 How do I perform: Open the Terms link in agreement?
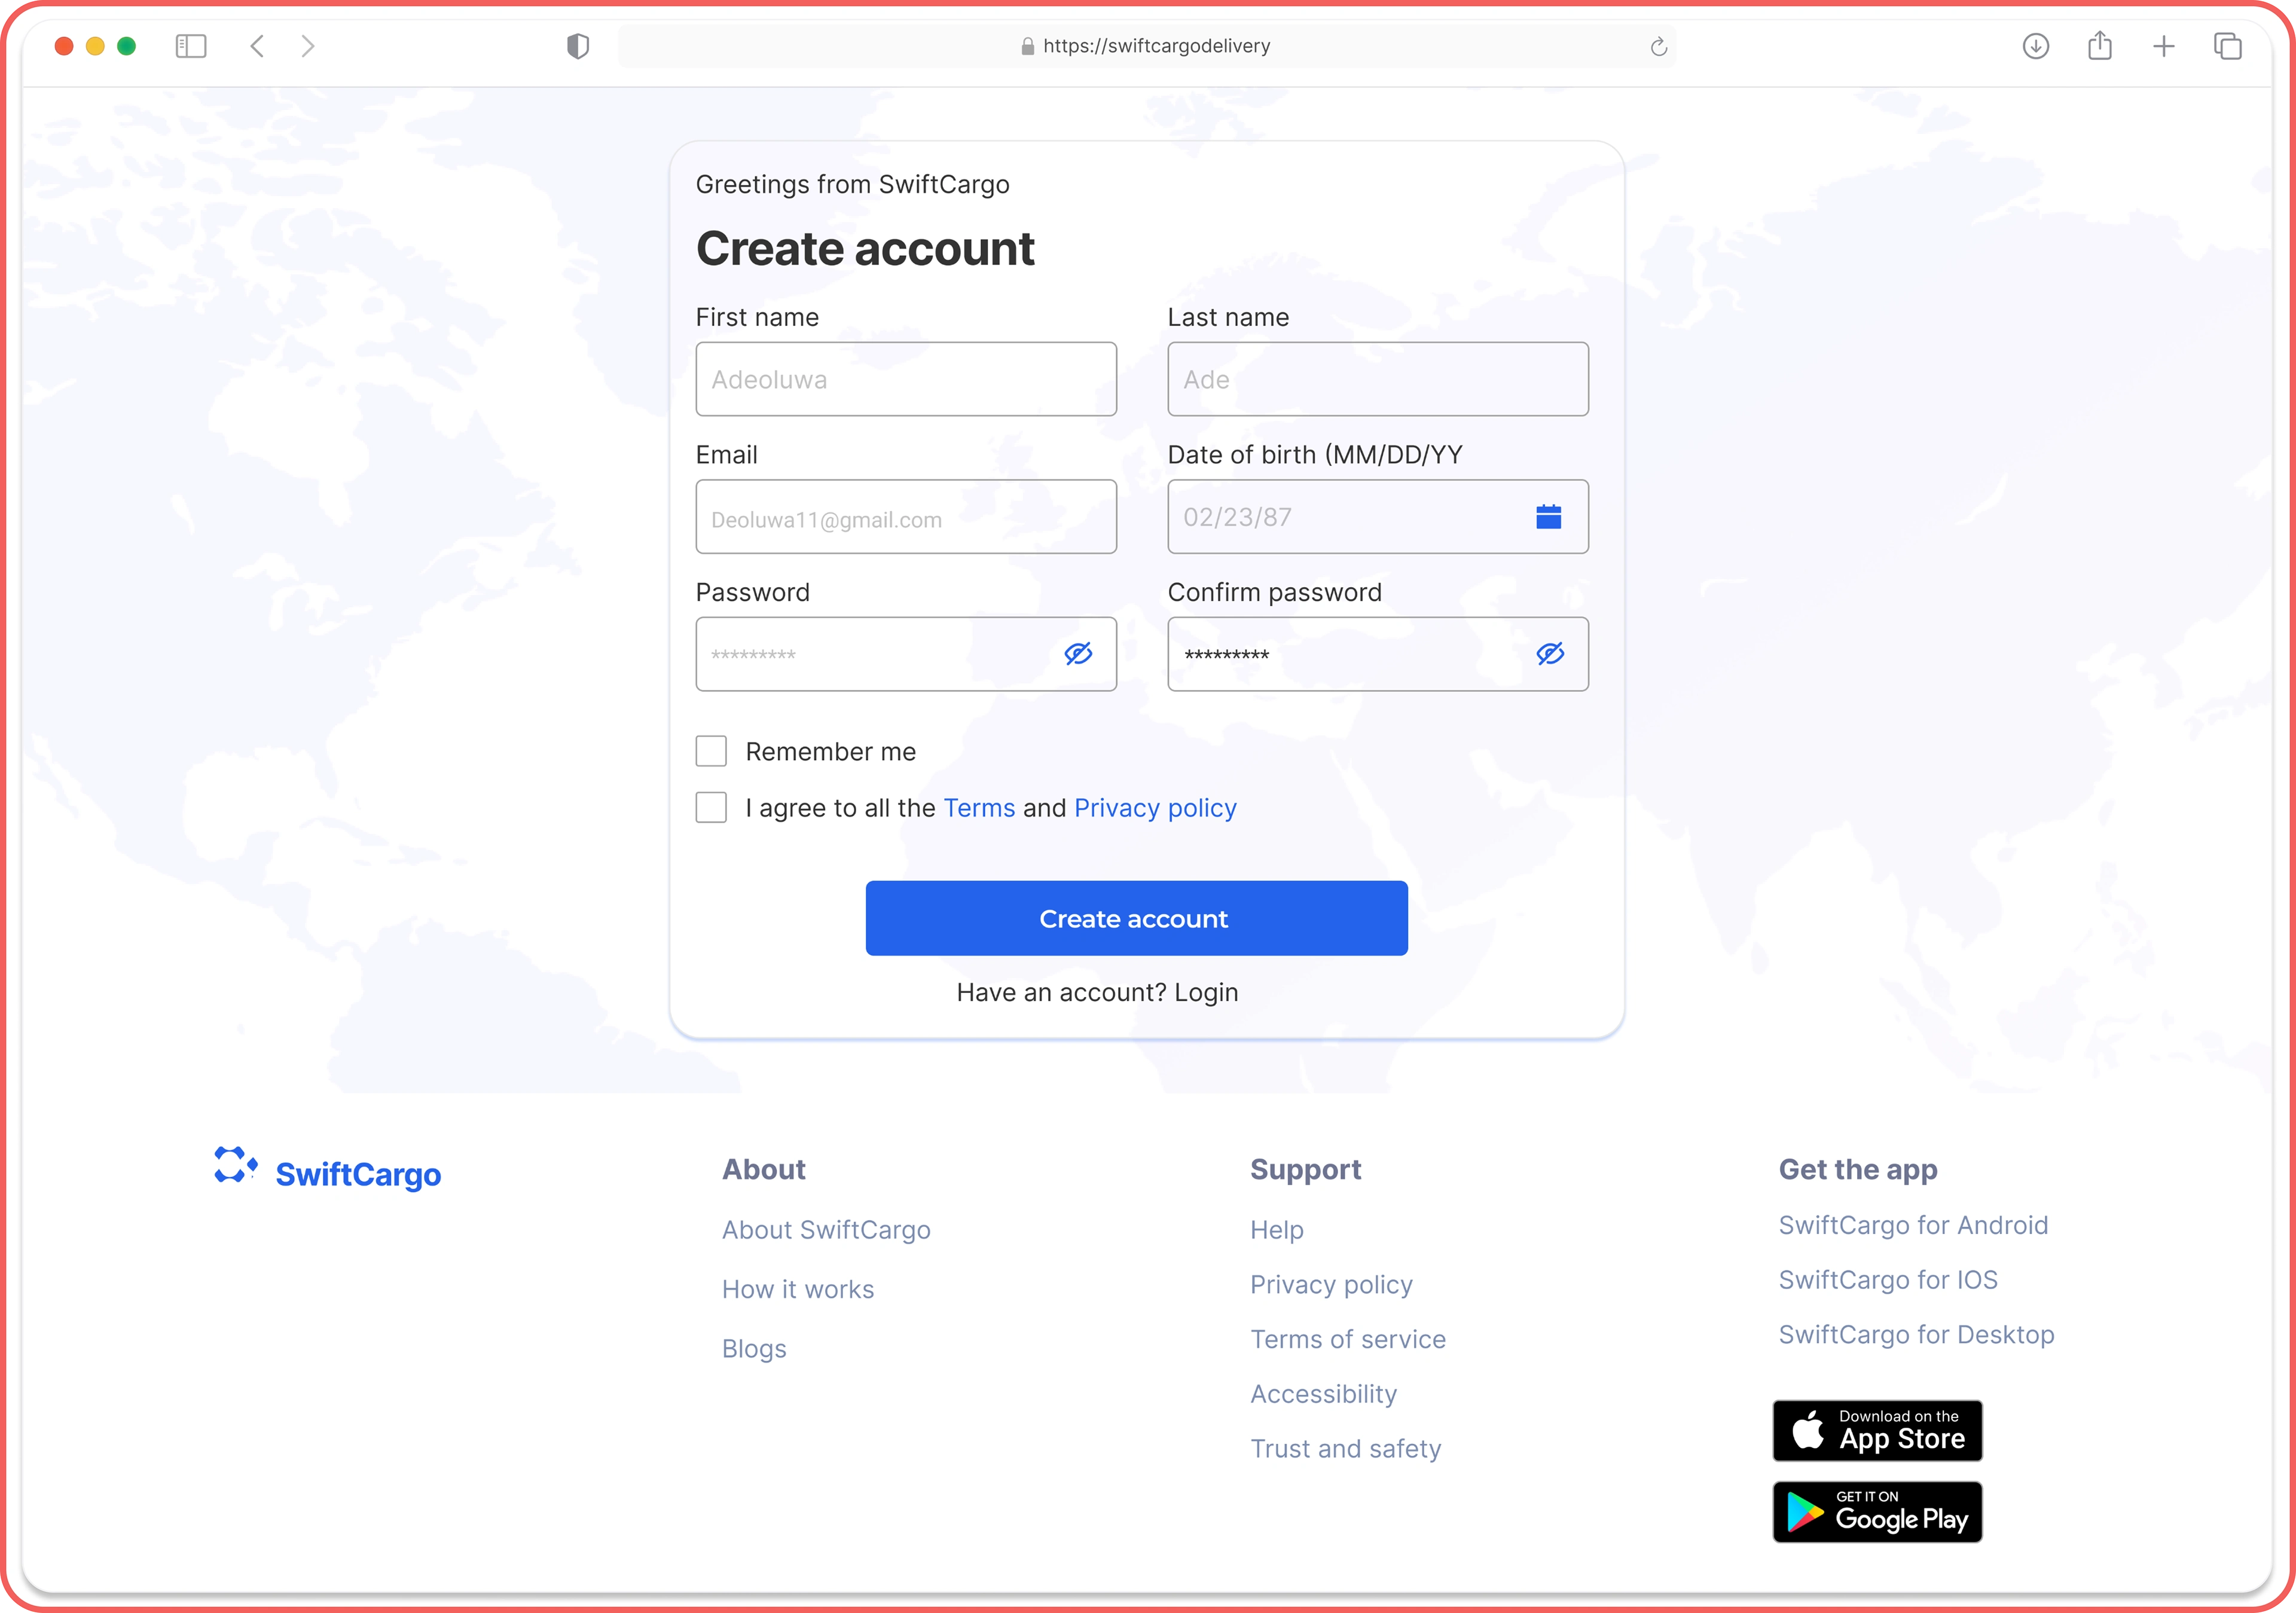click(978, 808)
